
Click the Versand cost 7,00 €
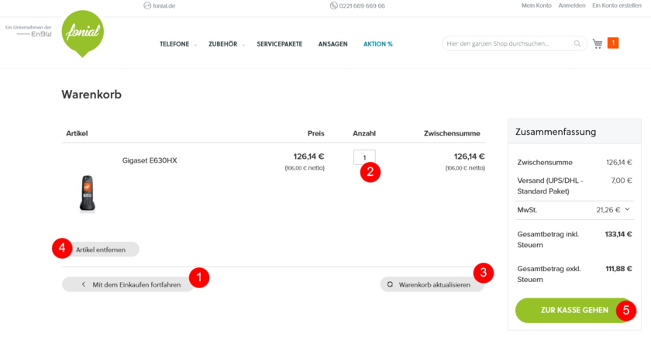pos(622,181)
